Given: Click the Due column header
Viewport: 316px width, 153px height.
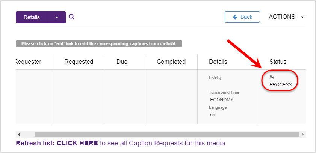Looking at the screenshot, I should tap(122, 62).
